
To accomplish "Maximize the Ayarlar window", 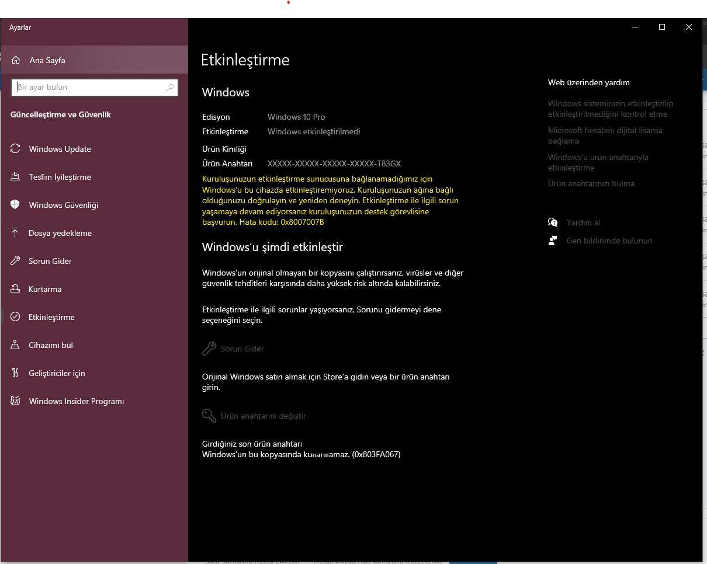I will (662, 27).
